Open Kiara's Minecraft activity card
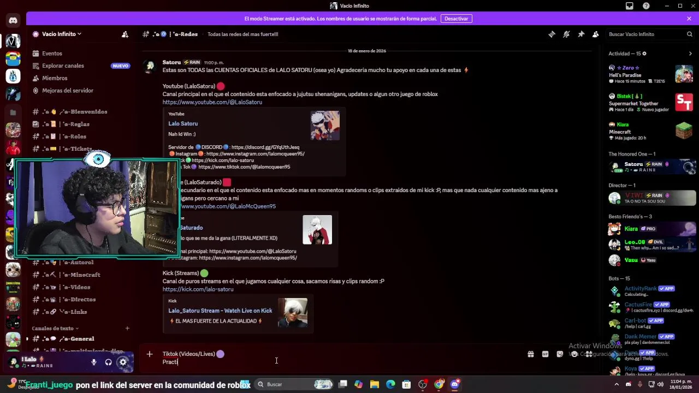 pos(651,131)
